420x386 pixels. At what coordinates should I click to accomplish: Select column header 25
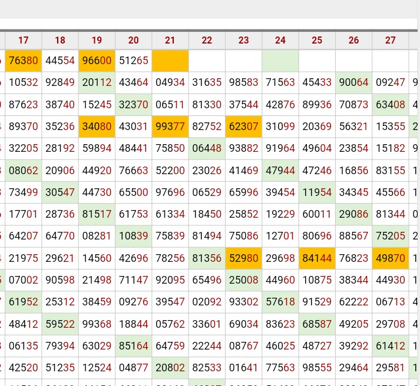click(x=317, y=41)
